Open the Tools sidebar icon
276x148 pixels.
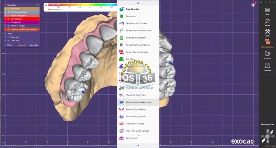pyautogui.click(x=267, y=32)
